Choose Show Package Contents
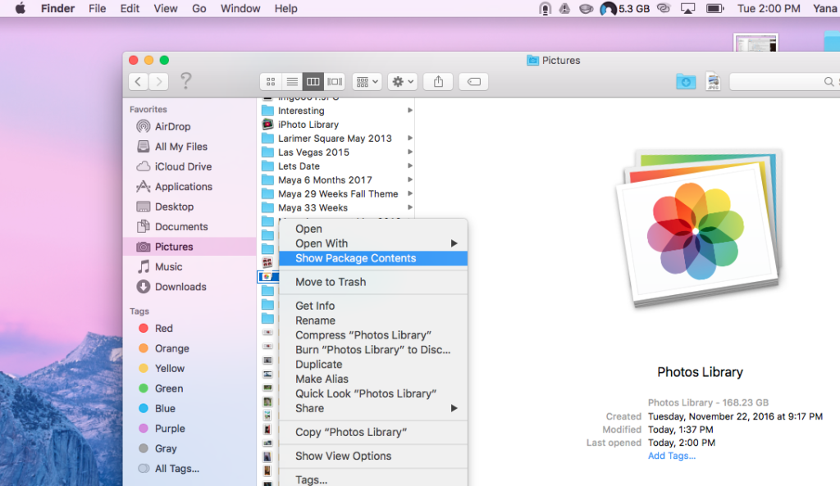The height and width of the screenshot is (486, 840). (x=373, y=258)
